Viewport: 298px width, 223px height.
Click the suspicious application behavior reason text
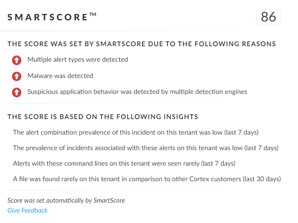coord(137,92)
